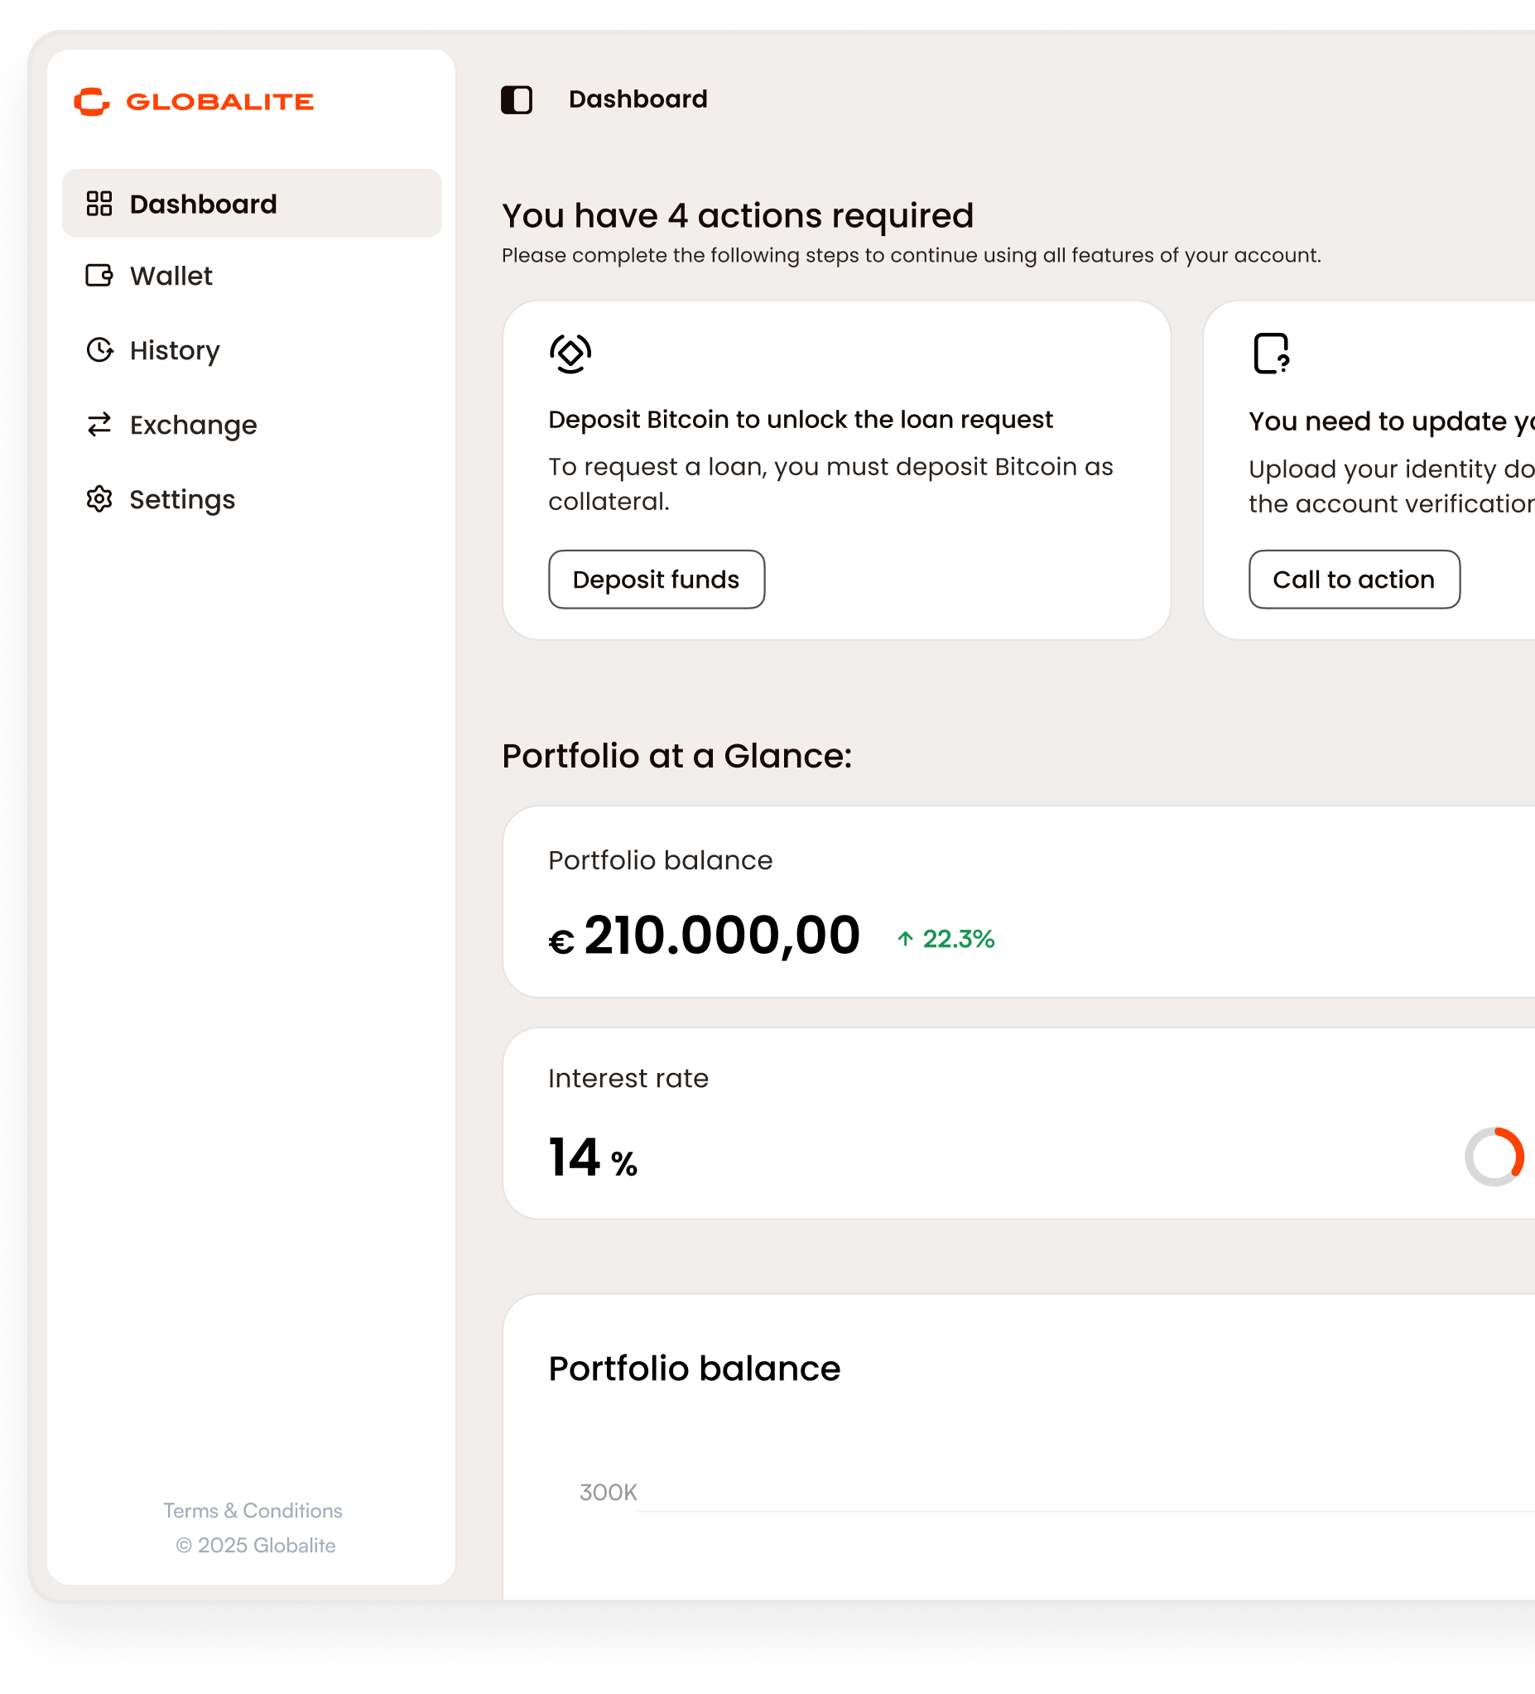This screenshot has width=1535, height=1694.
Task: Click the Bitcoin deposit icon on the loan card
Action: 570,353
